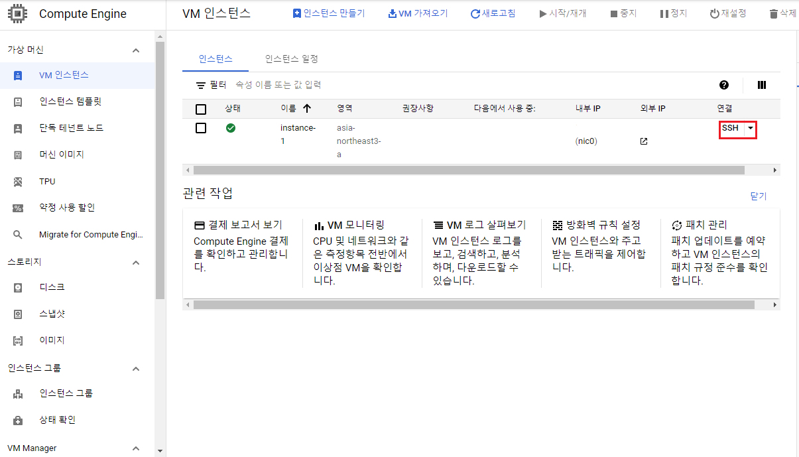Click the VM 모니터링 chart icon
The width and height of the screenshot is (799, 457).
point(319,226)
